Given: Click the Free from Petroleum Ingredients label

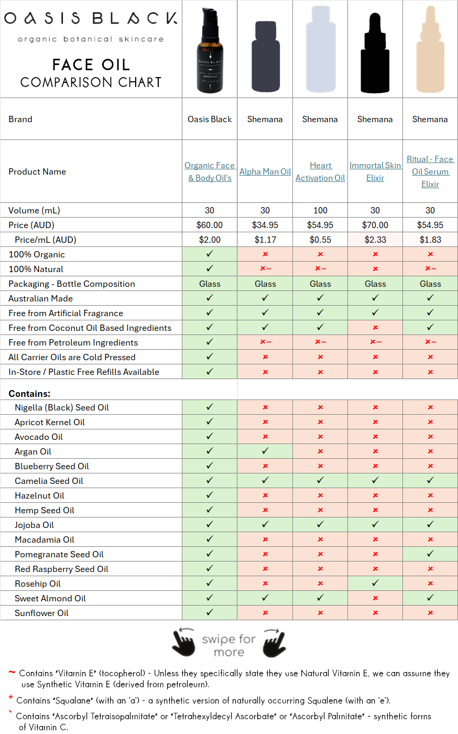Looking at the screenshot, I should (x=73, y=342).
